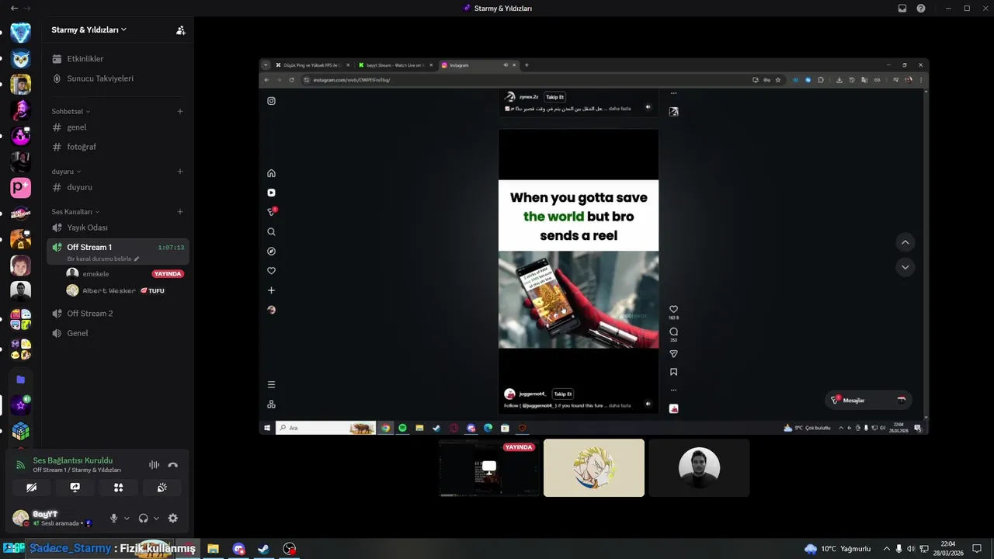Toggle noise suppression waveform icon
This screenshot has width=994, height=559.
click(154, 465)
